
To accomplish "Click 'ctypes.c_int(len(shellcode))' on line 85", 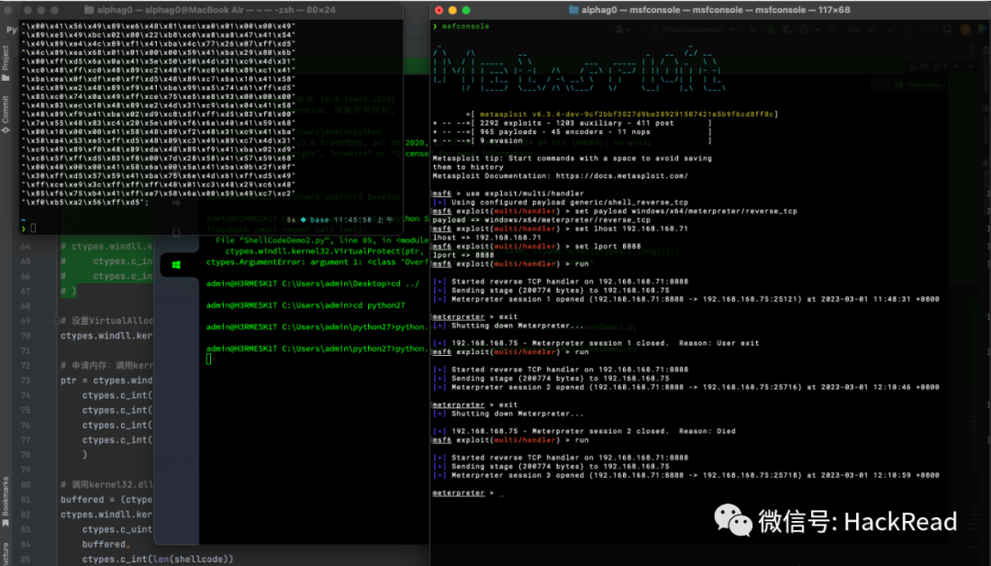I will tap(158, 559).
